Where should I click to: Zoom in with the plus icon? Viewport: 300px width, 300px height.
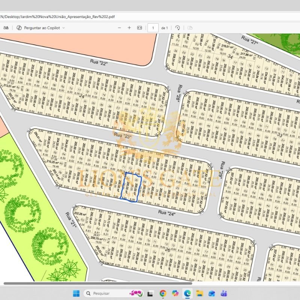click(129, 28)
